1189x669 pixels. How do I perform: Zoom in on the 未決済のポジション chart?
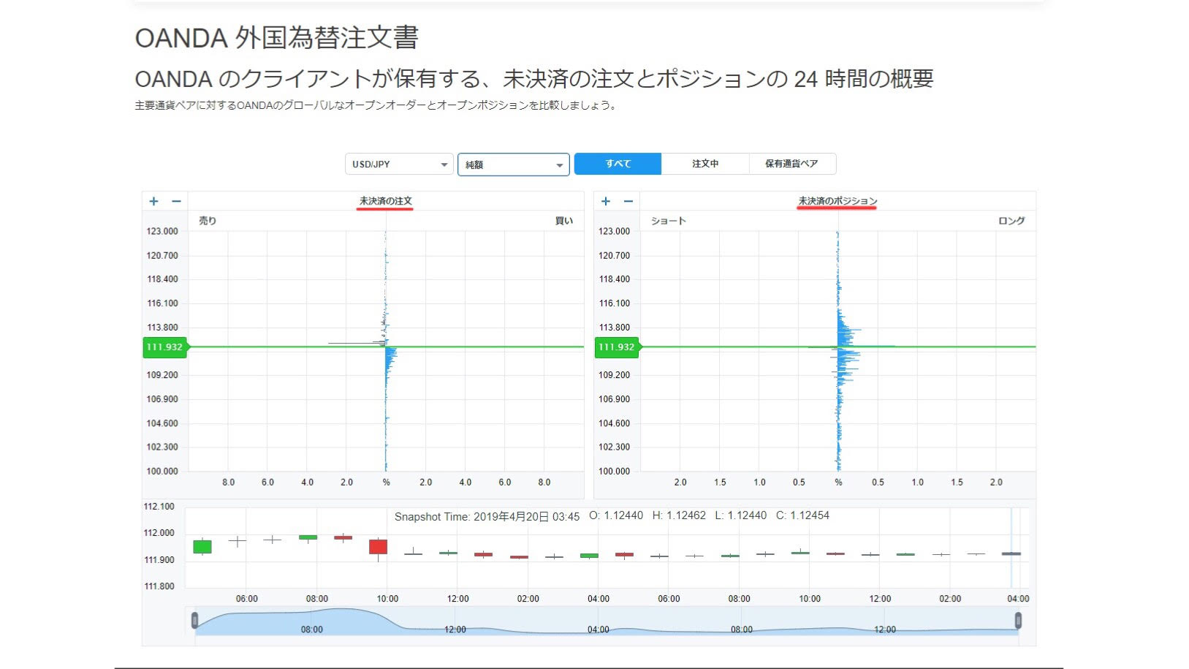(x=605, y=201)
